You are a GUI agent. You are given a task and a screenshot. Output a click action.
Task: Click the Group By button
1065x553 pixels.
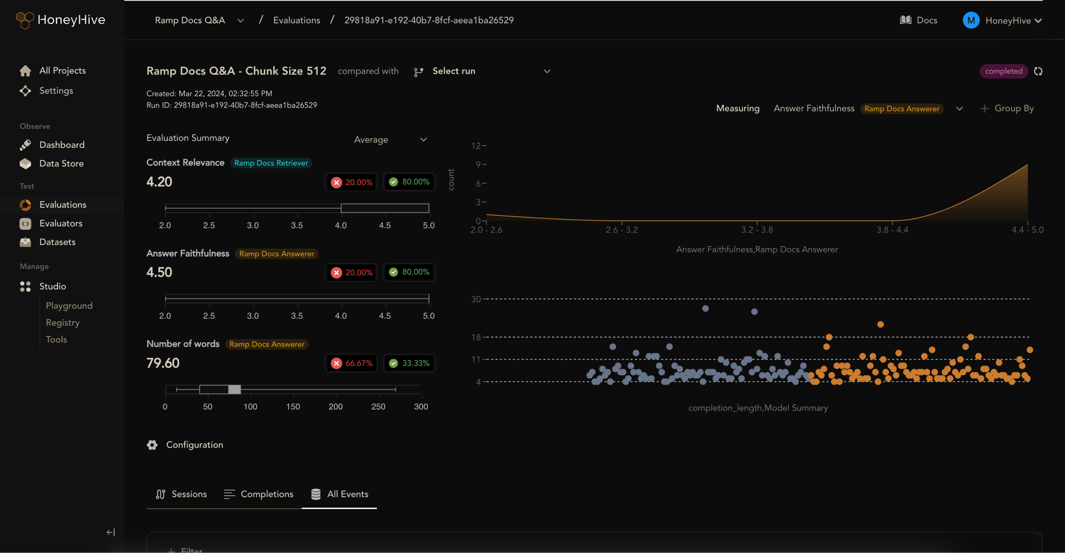click(x=1007, y=108)
